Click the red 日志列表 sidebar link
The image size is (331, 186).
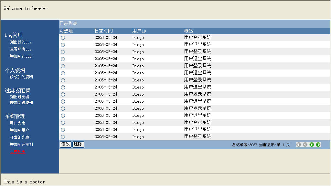coord(17,152)
